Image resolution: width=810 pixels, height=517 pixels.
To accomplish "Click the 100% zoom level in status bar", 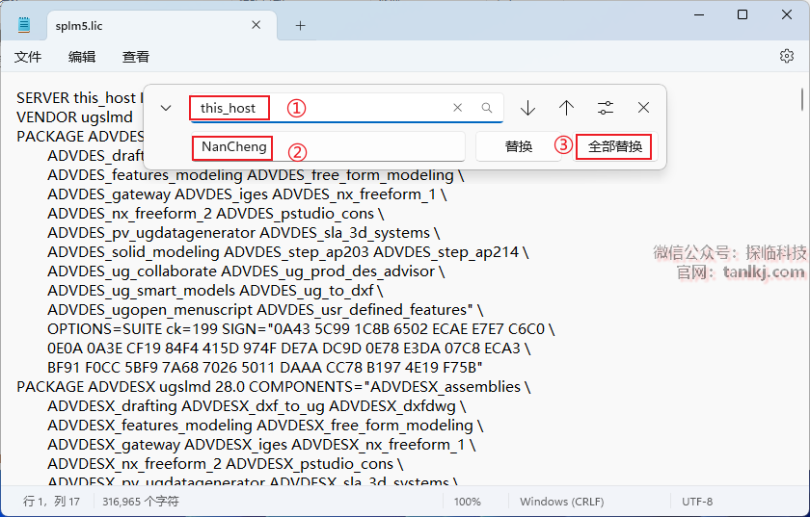I will pyautogui.click(x=468, y=502).
